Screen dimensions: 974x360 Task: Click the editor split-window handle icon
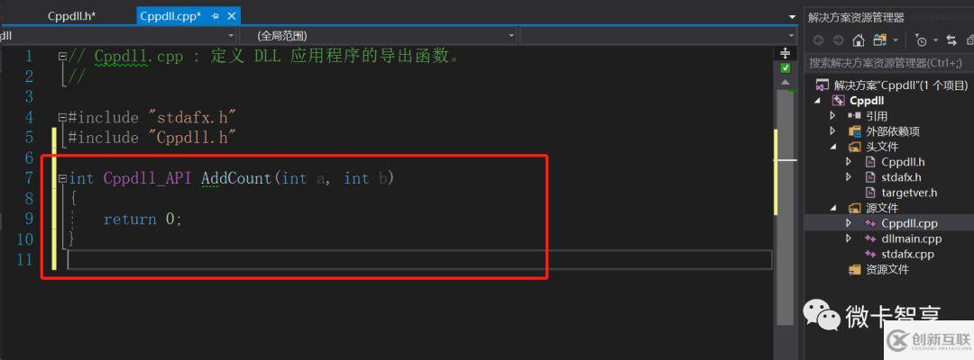(786, 53)
